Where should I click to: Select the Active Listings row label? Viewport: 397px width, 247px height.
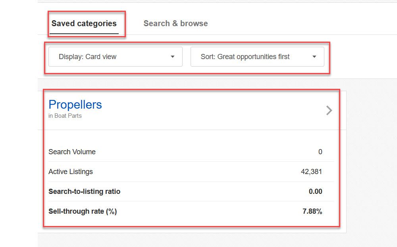click(71, 172)
